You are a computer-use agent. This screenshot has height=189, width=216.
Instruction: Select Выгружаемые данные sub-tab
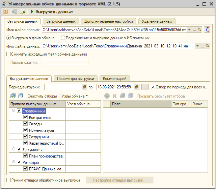[29, 79]
